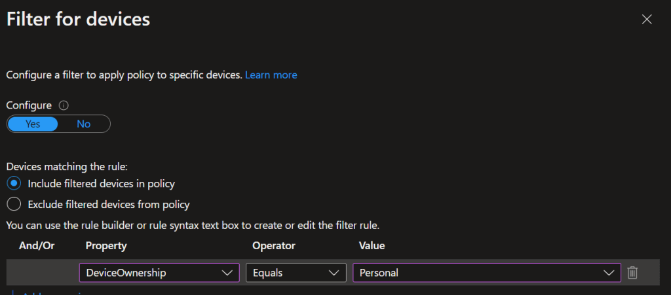Click the 'Include filtered devices in policy' label
671x295 pixels.
(101, 184)
